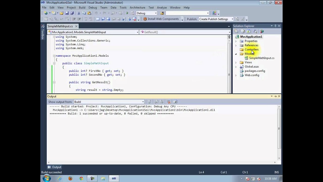323x182 pixels.
Task: Switch to the SimpleMathInput.cs editor tab
Action: 60,26
